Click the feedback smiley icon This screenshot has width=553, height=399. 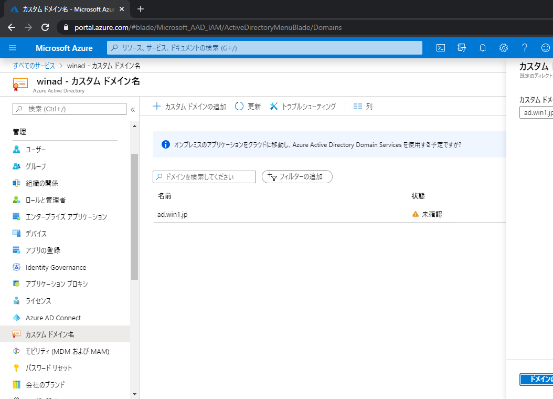(x=546, y=48)
